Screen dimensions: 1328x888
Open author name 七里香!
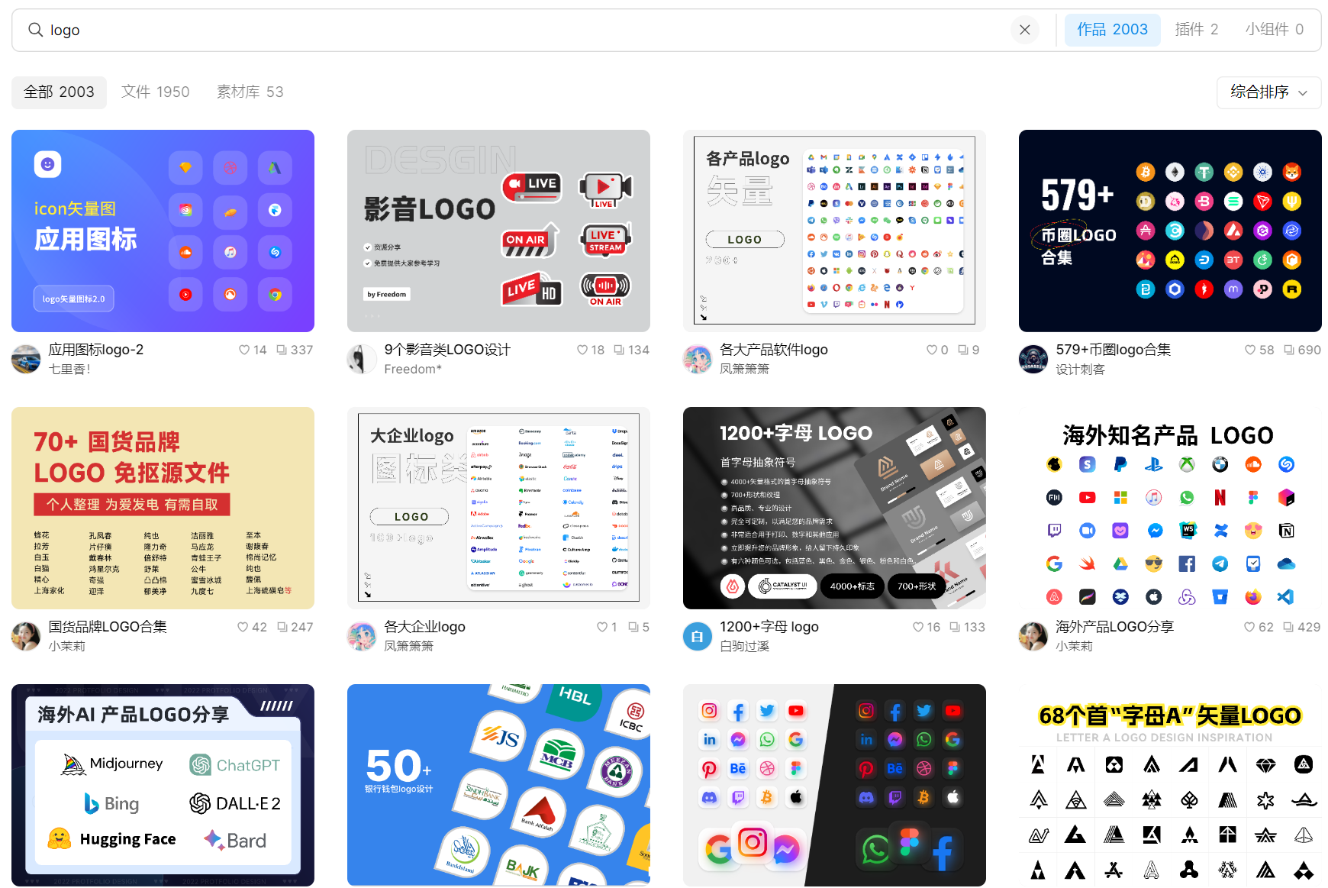[x=69, y=370]
